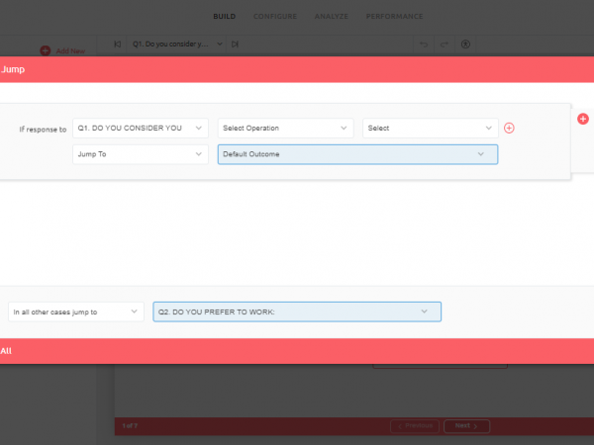Go to last question using skip-forward icon
The height and width of the screenshot is (445, 594).
(235, 44)
